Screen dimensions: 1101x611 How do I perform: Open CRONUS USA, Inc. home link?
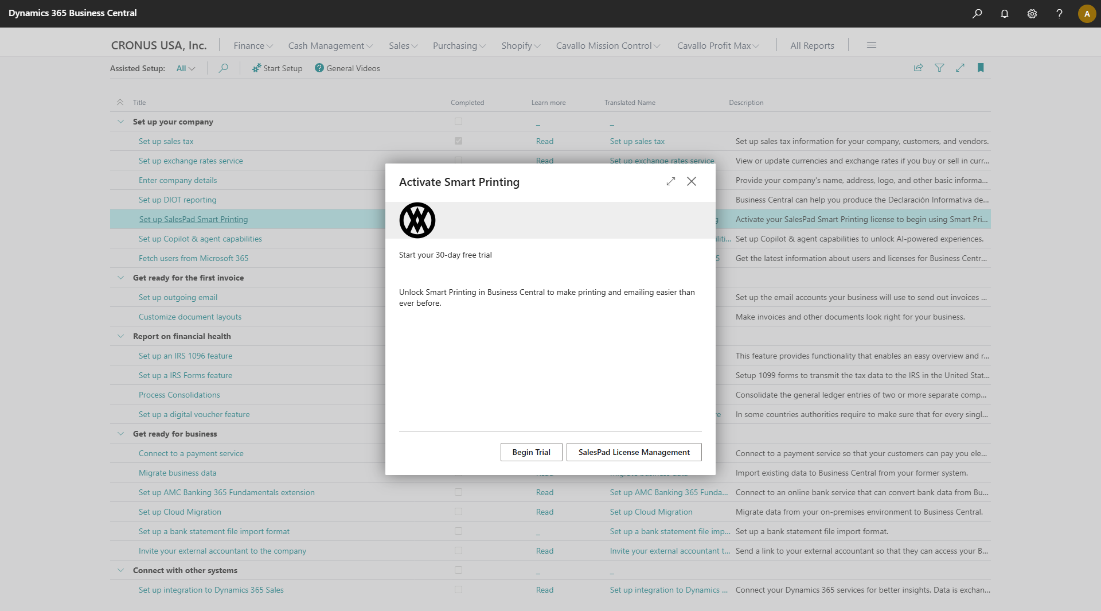click(159, 45)
